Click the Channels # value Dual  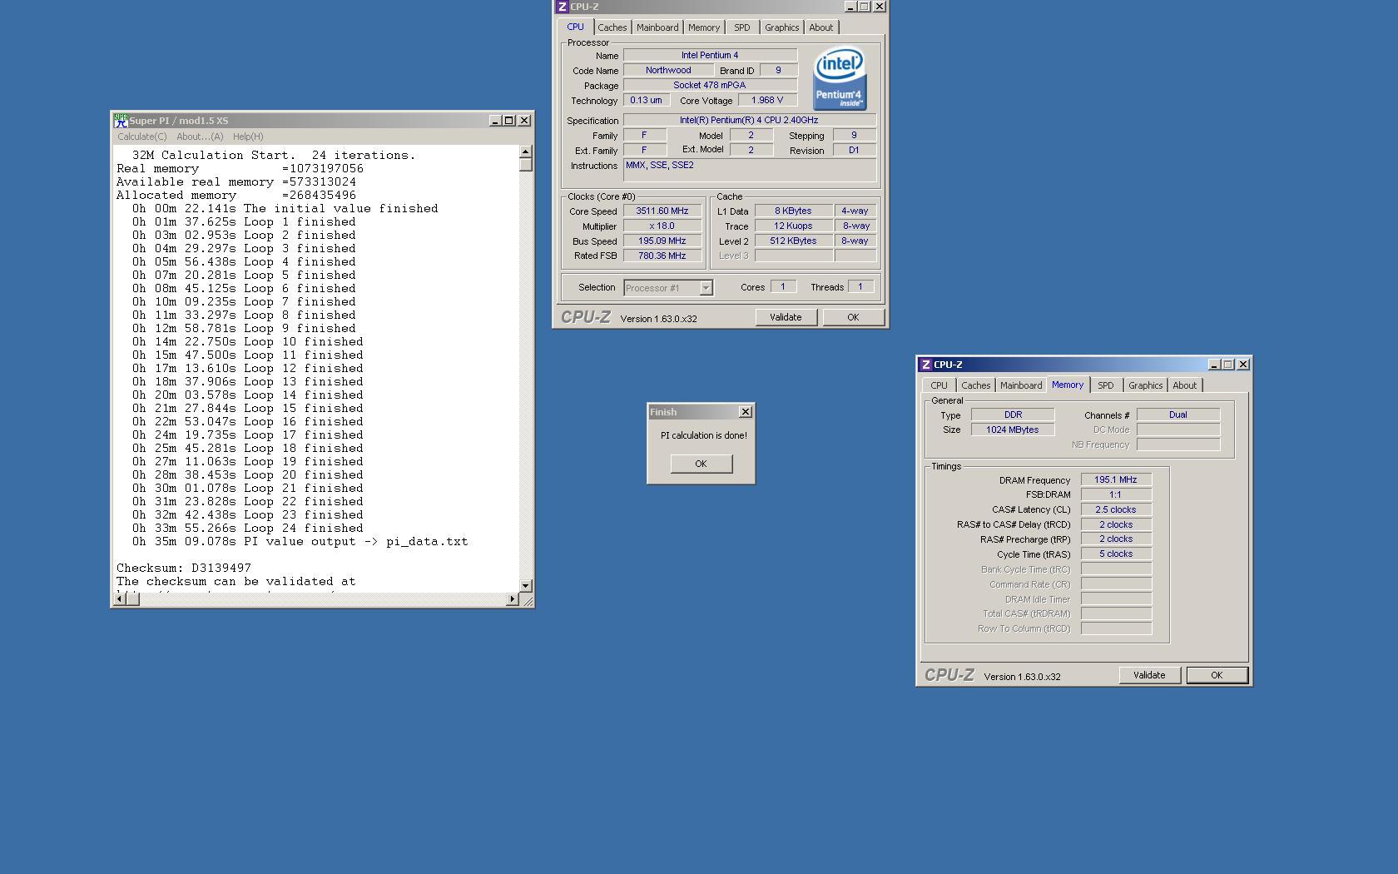pyautogui.click(x=1178, y=415)
